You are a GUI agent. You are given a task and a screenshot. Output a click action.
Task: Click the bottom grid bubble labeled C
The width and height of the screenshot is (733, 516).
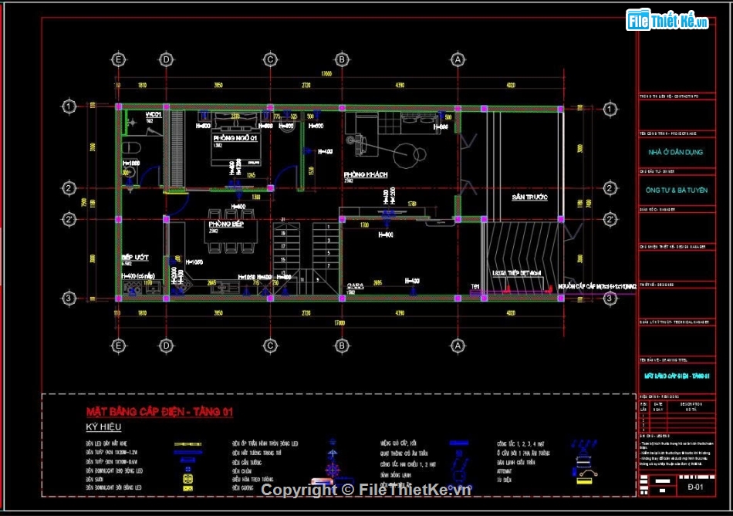[271, 346]
